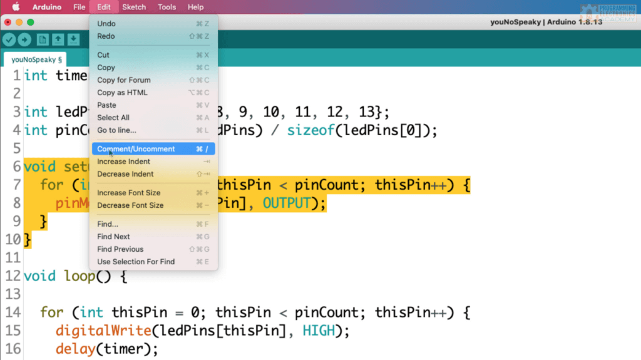Open Find... dialog
The width and height of the screenshot is (641, 360).
click(153, 224)
